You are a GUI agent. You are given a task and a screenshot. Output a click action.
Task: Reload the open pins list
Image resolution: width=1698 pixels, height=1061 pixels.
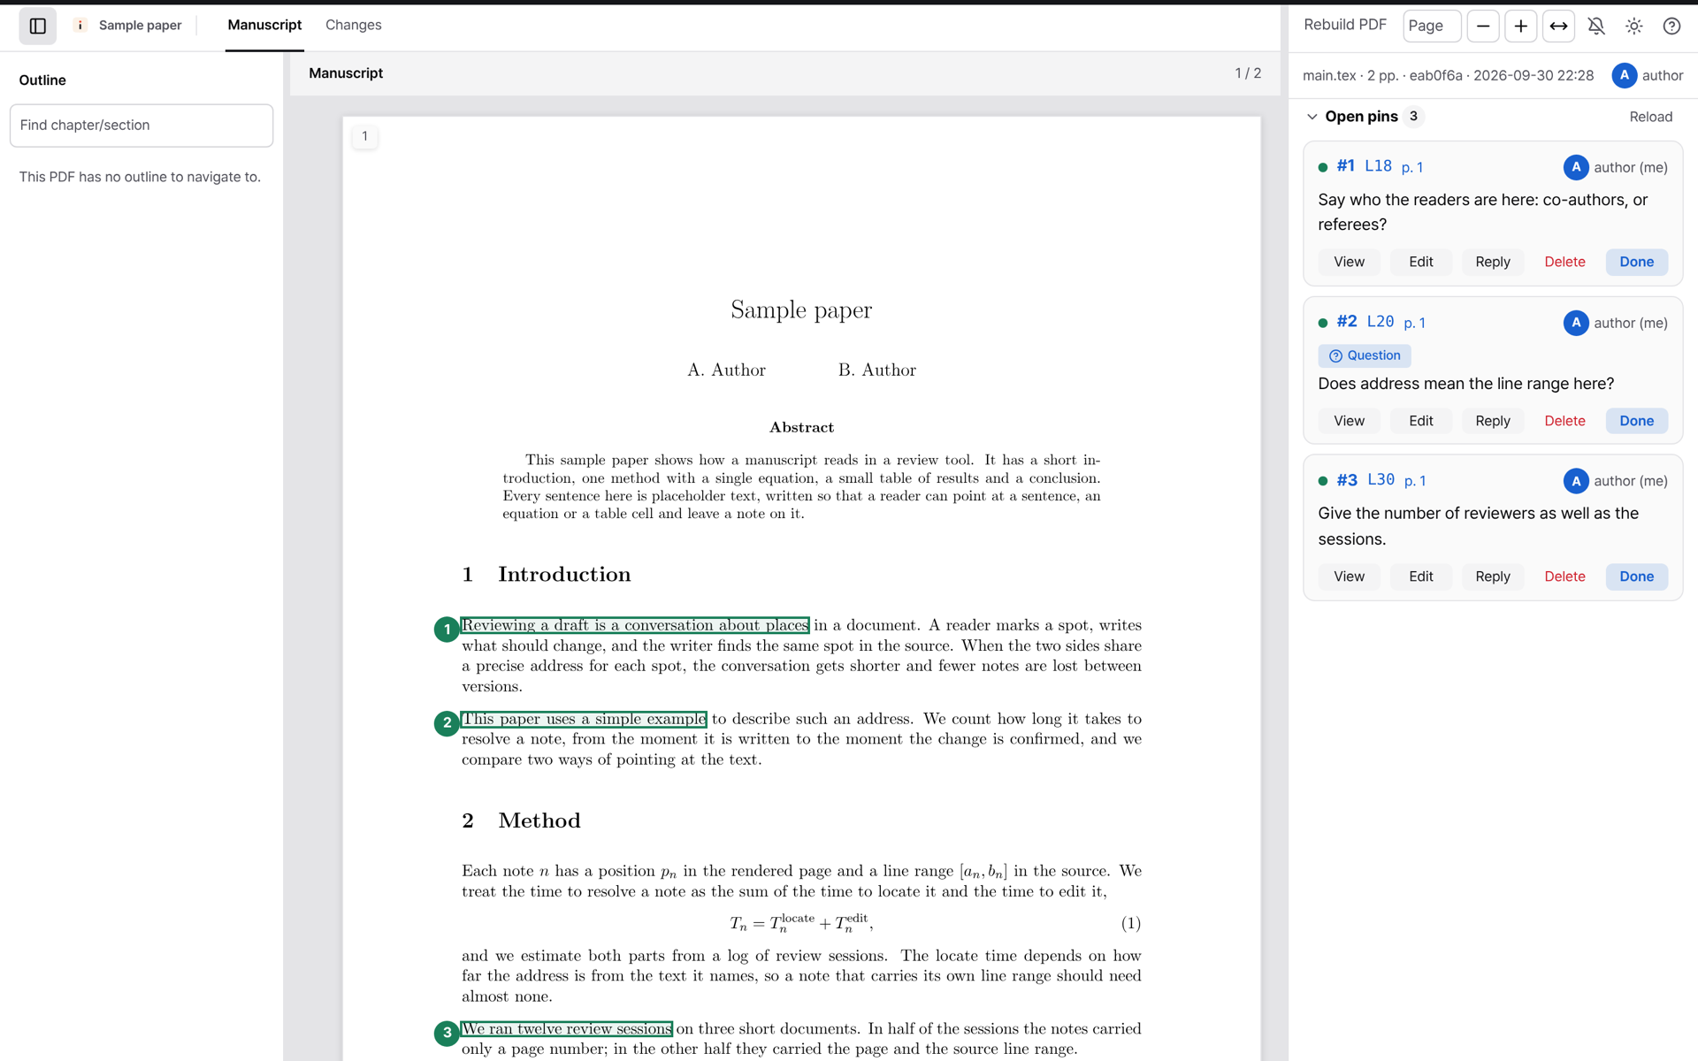tap(1650, 117)
